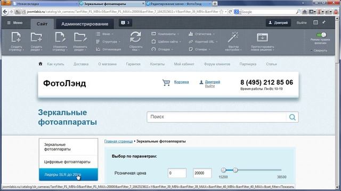This screenshot has height=191, width=341.
Task: Click the Изменить раздел folder-edit icon
Action: point(80,37)
